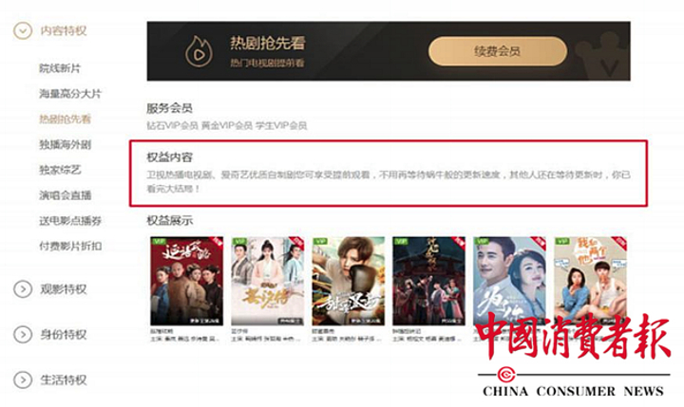The height and width of the screenshot is (407, 684).
Task: Go to 独家综艺 sidebar entry
Action: tap(60, 170)
